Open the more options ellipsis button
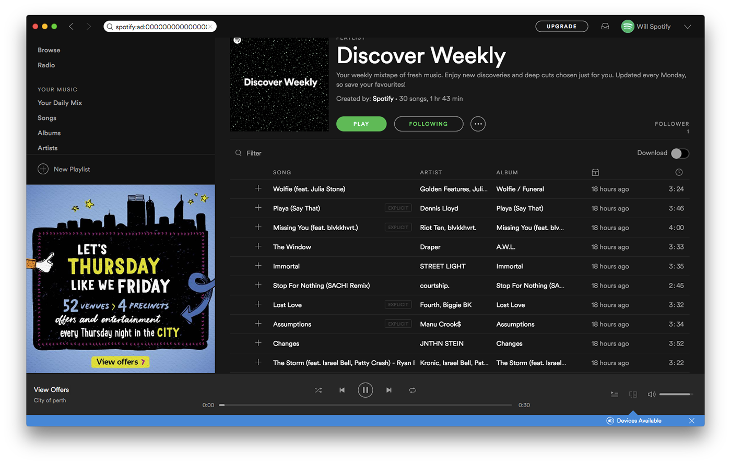This screenshot has width=731, height=464. [478, 124]
